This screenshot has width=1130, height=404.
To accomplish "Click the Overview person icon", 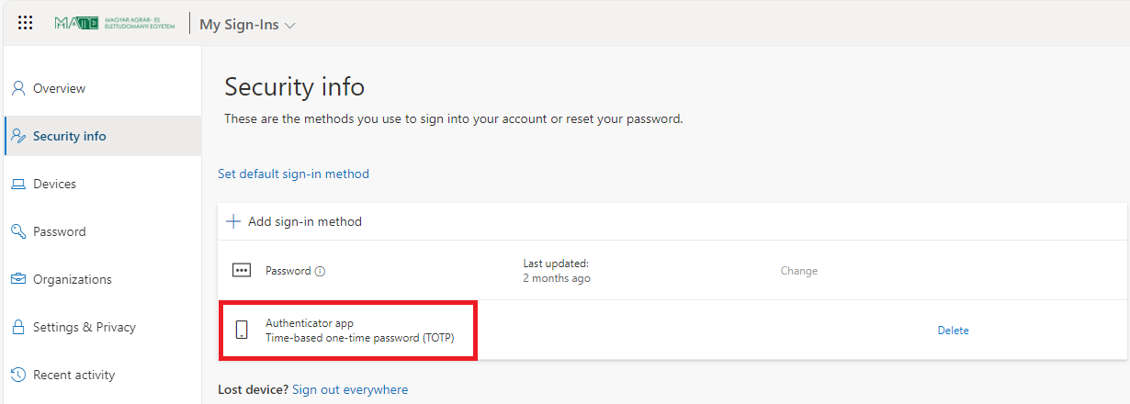I will (17, 88).
